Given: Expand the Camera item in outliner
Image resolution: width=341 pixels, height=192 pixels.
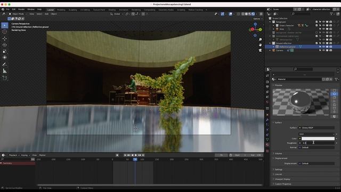Looking at the screenshot, I should click(x=270, y=50).
